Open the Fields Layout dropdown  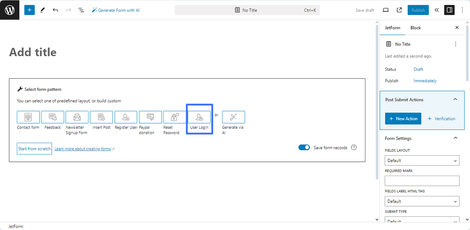click(422, 160)
